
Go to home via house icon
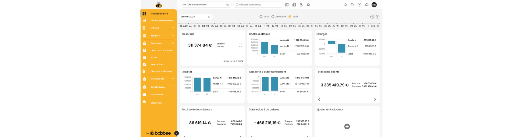tap(367, 5)
